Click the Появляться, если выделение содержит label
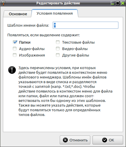This screenshot has width=126, height=147. (x=44, y=35)
